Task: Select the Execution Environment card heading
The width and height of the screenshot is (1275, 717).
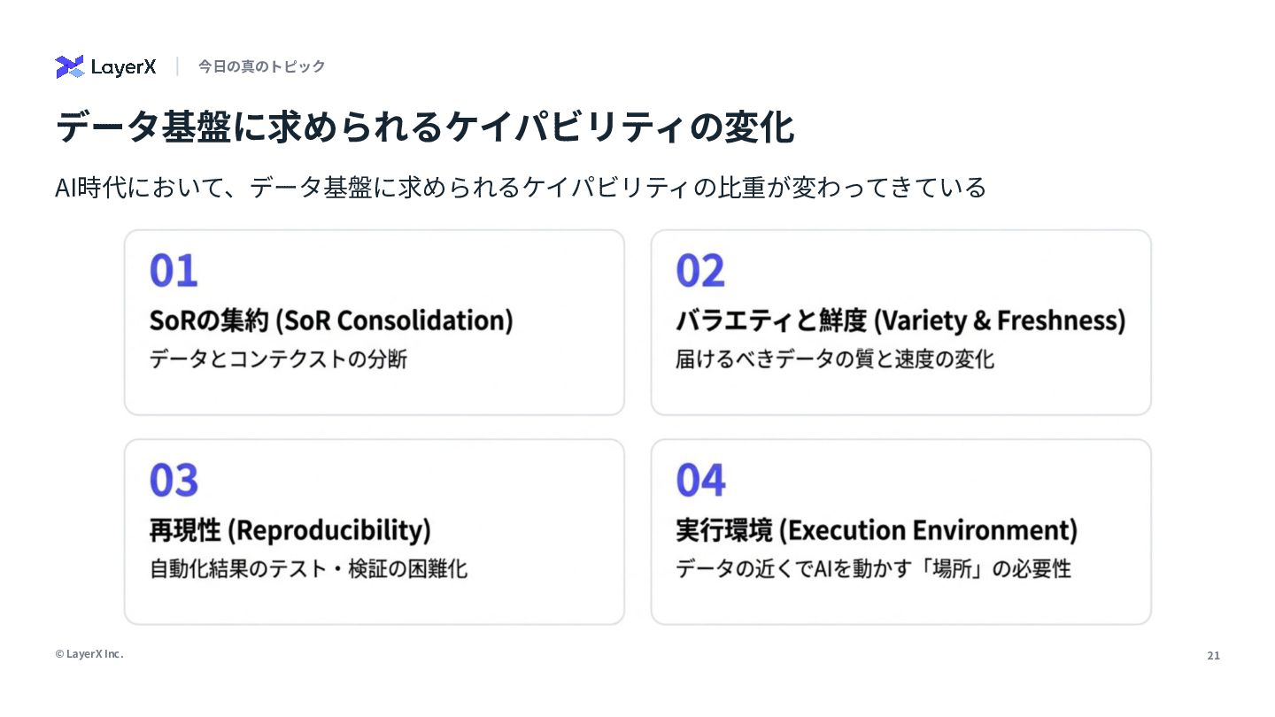Action: tap(877, 530)
